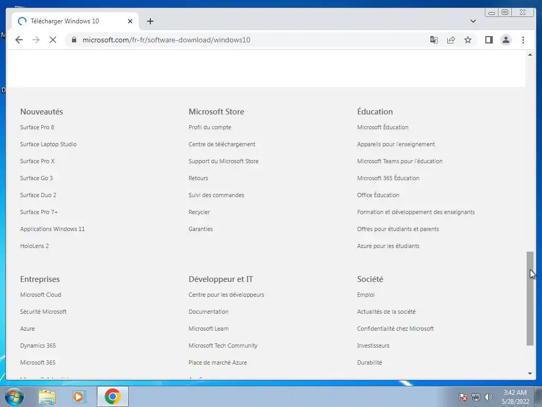
Task: Toggle the browser side panel
Action: point(489,40)
